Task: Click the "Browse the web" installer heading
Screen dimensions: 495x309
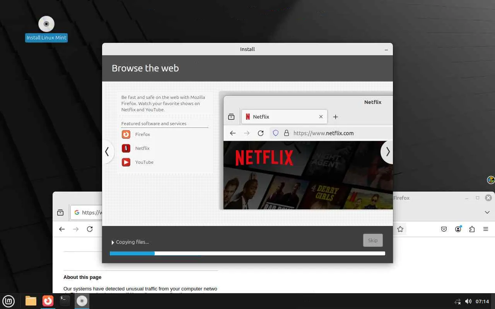Action: (x=145, y=68)
